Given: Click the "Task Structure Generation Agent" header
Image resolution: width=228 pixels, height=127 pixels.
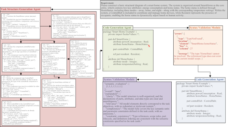Looking at the screenshot, I should (25, 9).
